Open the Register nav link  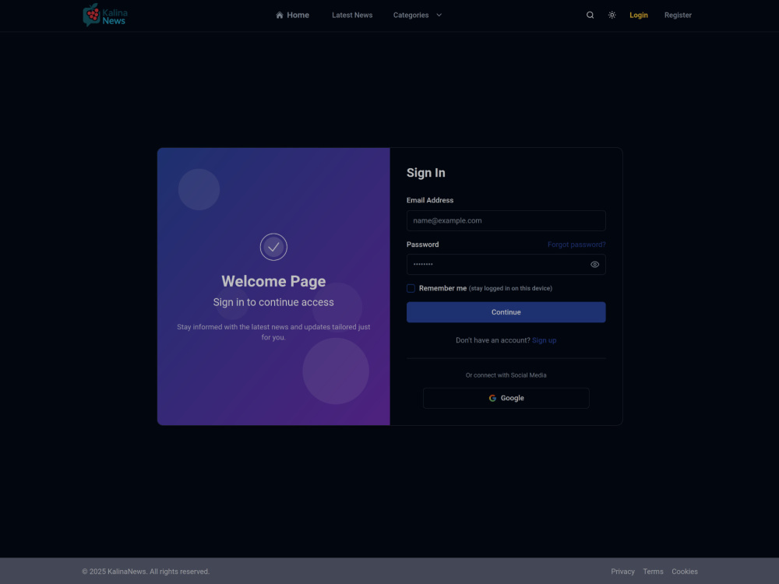pos(678,15)
